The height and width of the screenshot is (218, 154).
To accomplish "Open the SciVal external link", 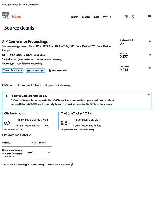I will 107,17.
